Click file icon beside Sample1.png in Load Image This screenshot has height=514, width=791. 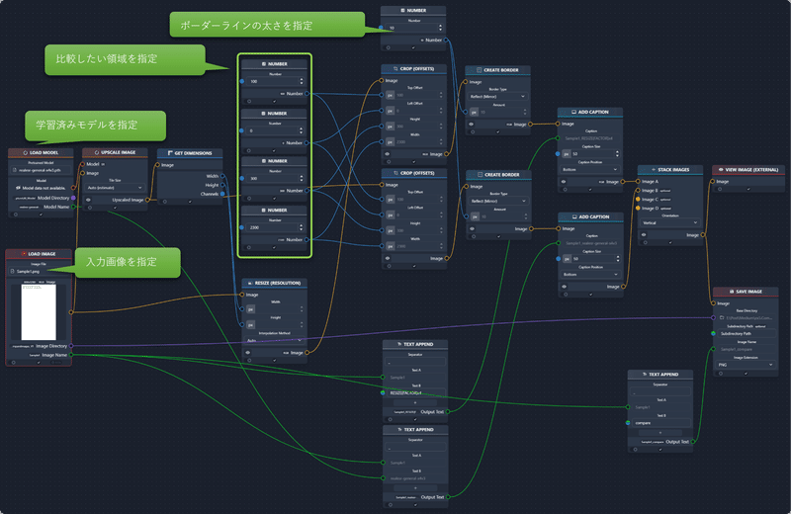pos(13,272)
